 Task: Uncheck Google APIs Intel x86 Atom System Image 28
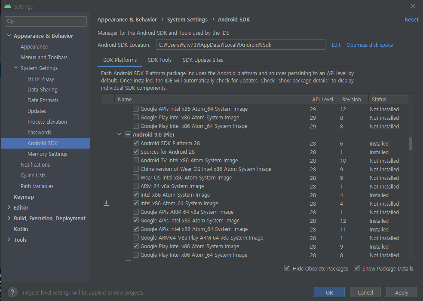pos(136,220)
